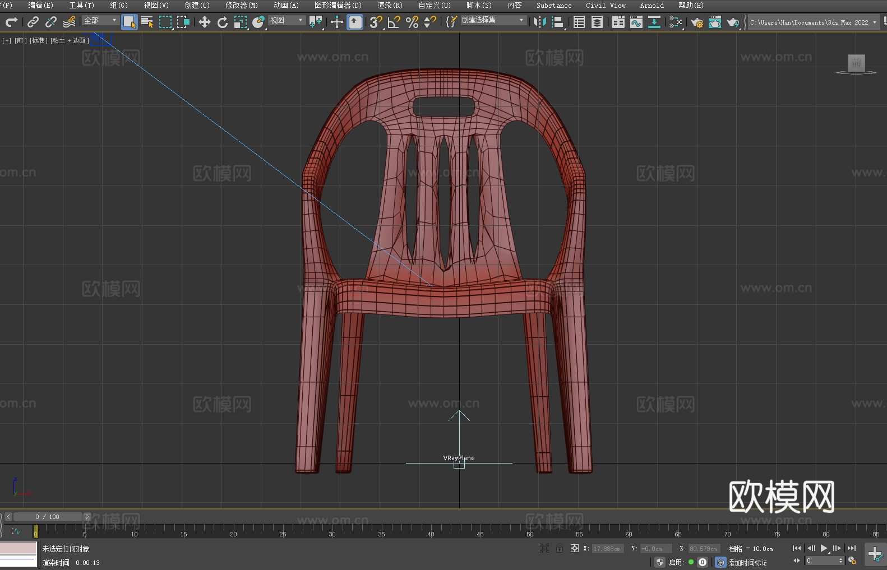Toggle Window/Crossing selection icon
The image size is (887, 570).
183,22
